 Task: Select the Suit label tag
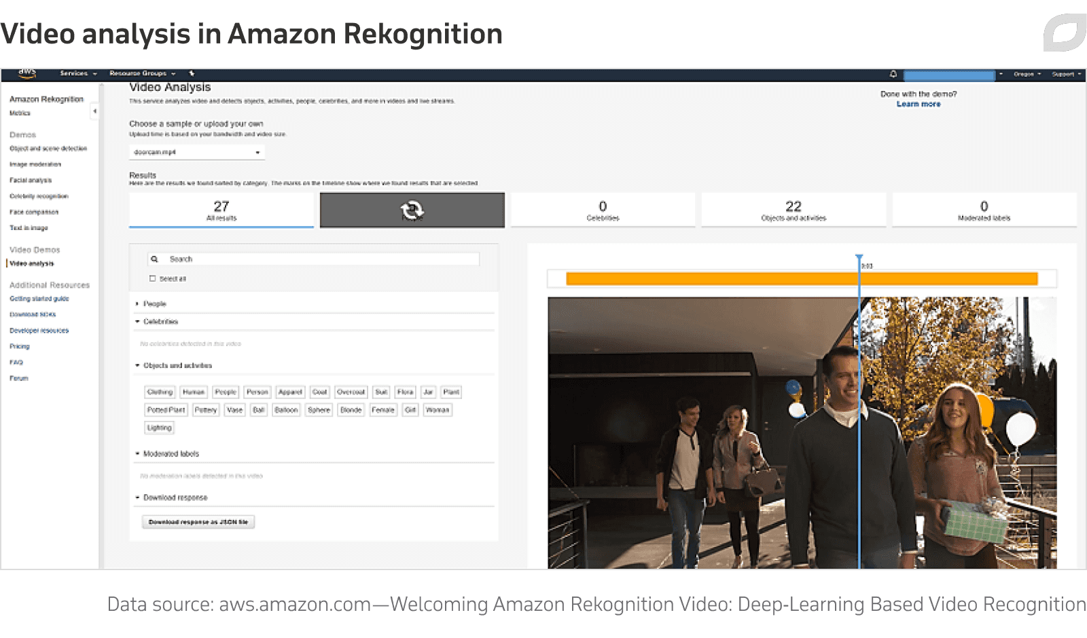(x=382, y=392)
